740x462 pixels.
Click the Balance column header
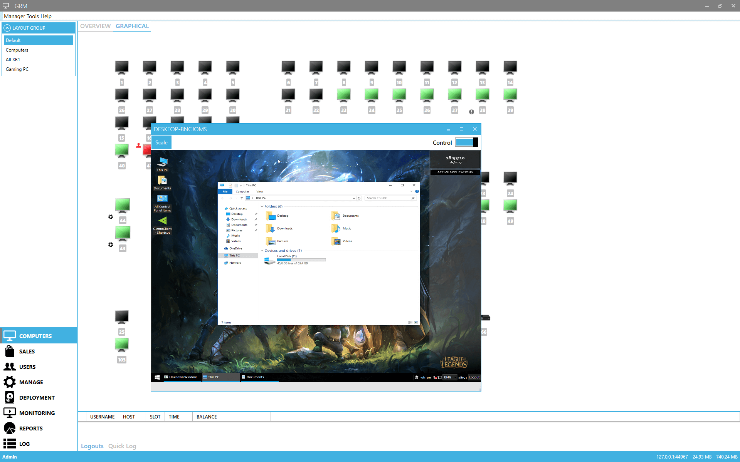[x=207, y=417]
